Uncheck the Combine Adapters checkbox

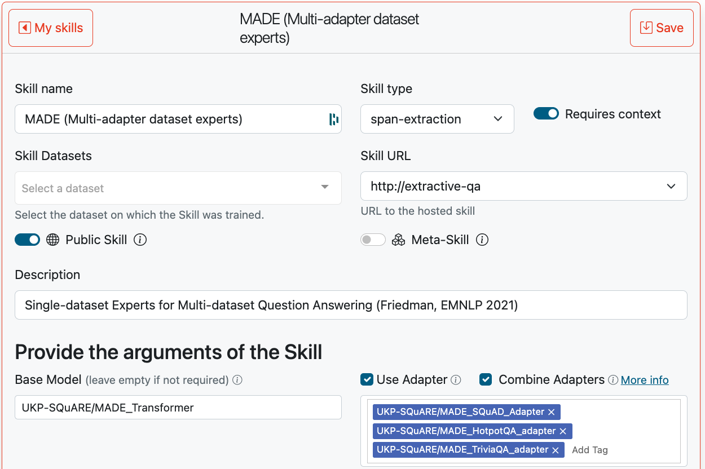click(486, 380)
